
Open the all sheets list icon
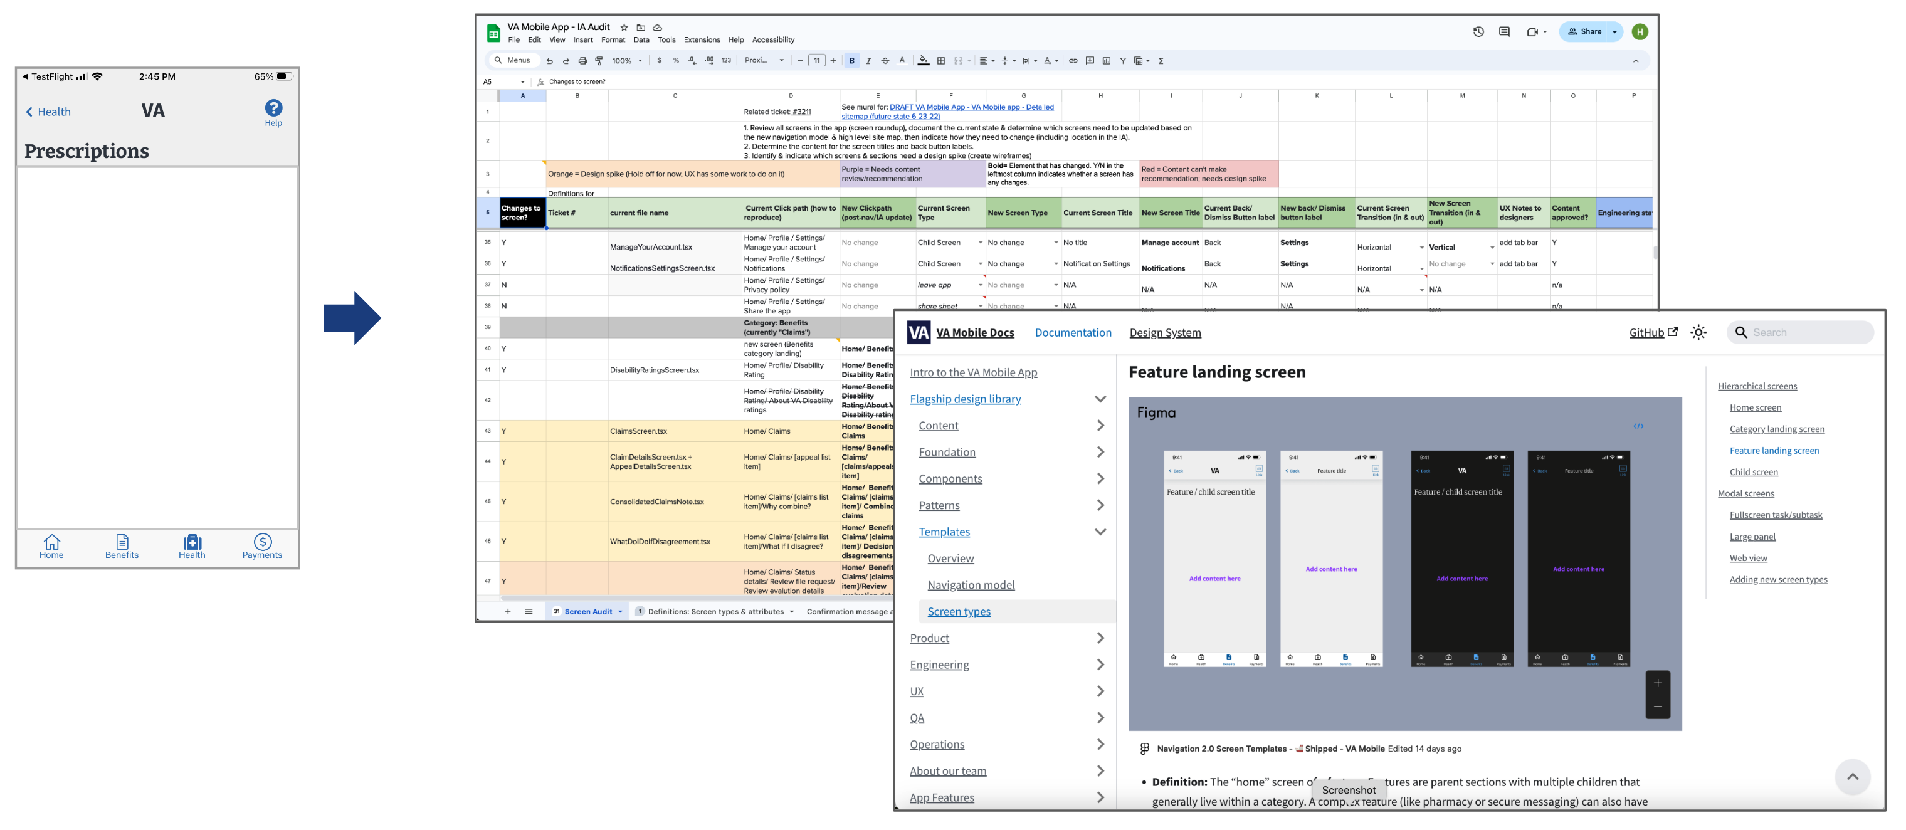529,611
